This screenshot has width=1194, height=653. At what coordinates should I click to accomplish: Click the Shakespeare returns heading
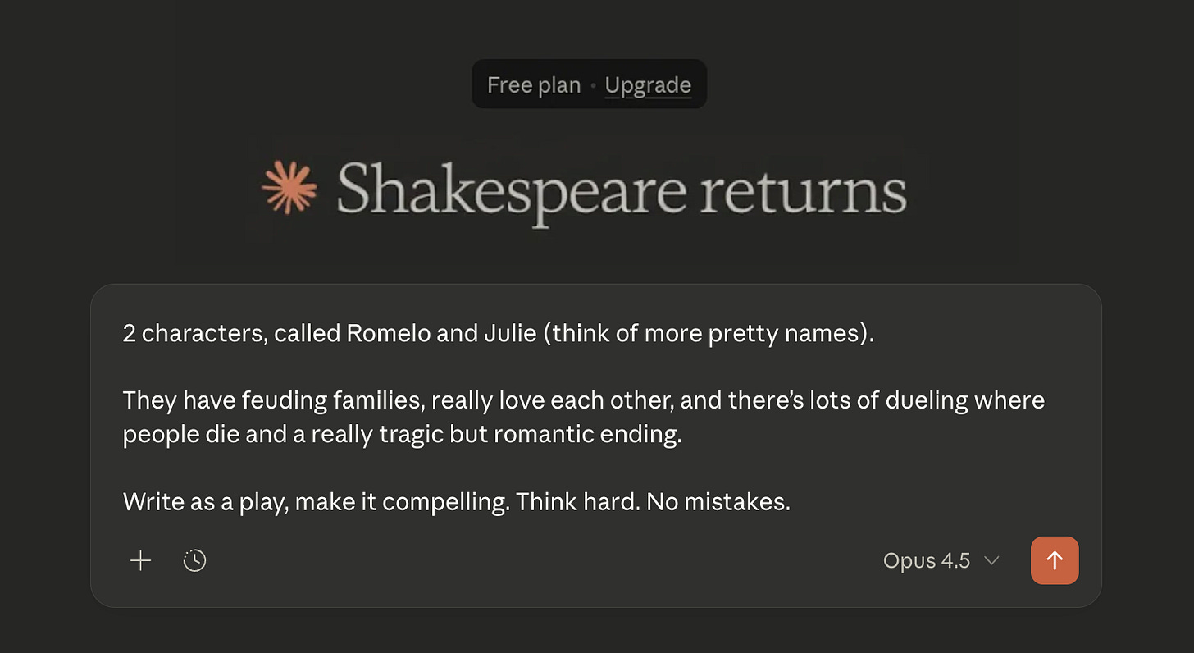pos(621,190)
